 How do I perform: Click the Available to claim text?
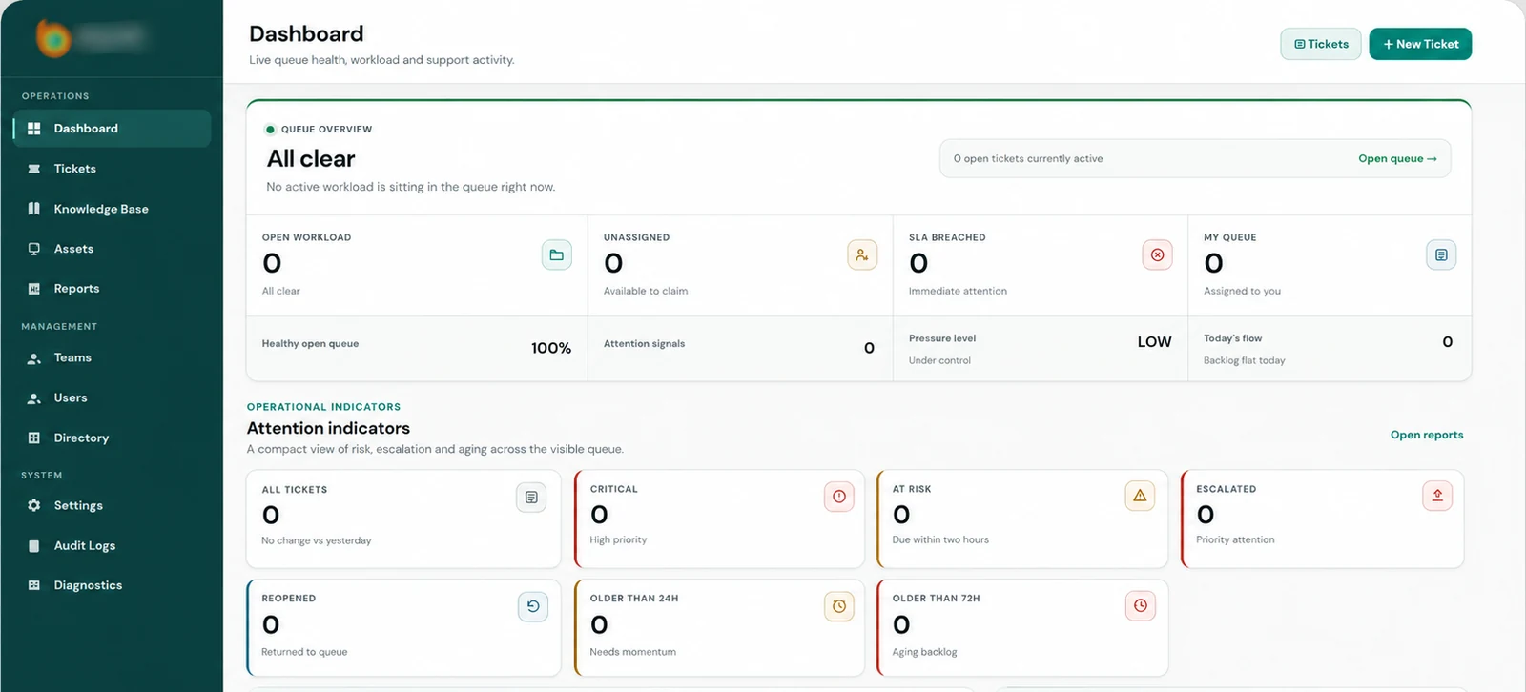pos(646,292)
